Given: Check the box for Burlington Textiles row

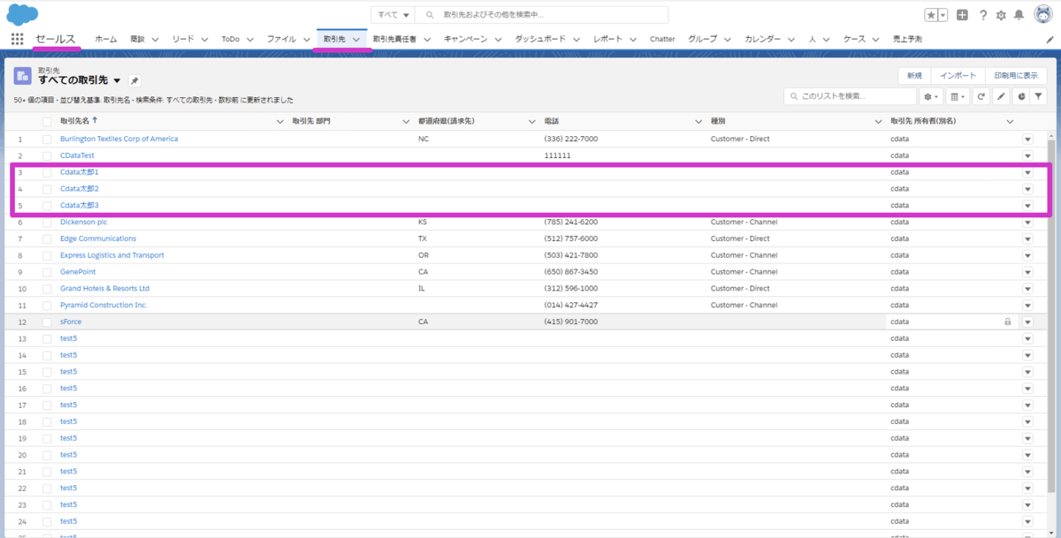Looking at the screenshot, I should (47, 139).
